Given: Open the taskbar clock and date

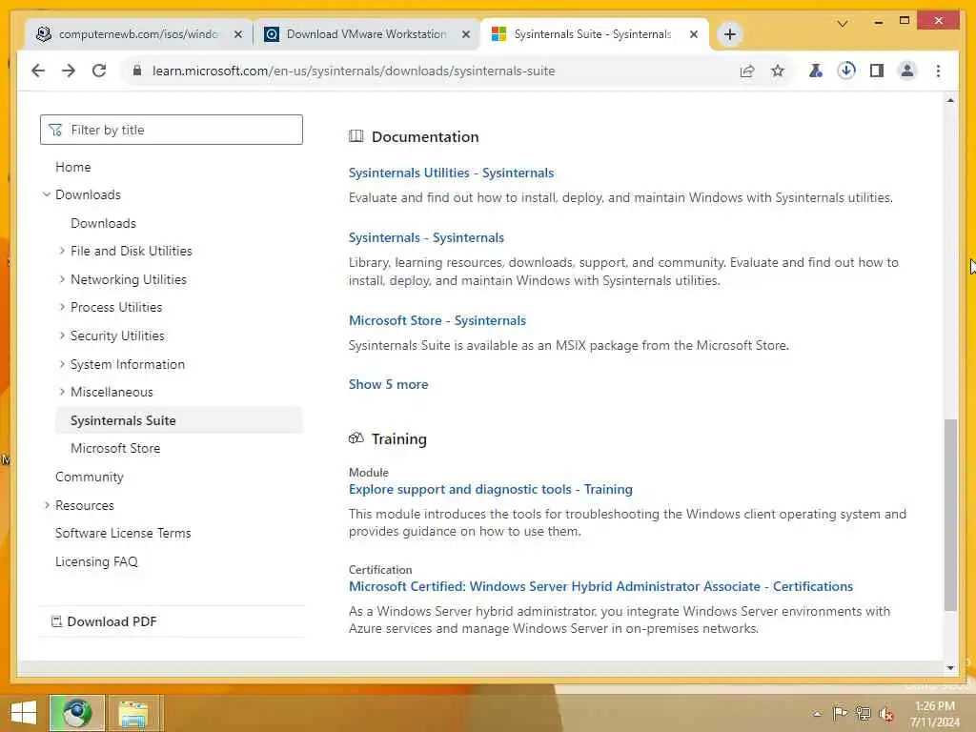Looking at the screenshot, I should [x=935, y=714].
